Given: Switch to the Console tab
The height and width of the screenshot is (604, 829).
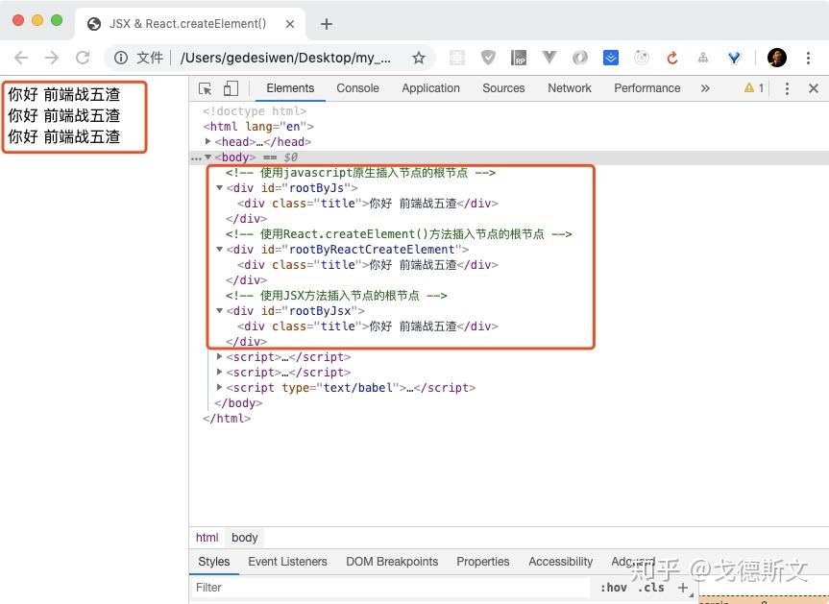Looking at the screenshot, I should pyautogui.click(x=357, y=87).
